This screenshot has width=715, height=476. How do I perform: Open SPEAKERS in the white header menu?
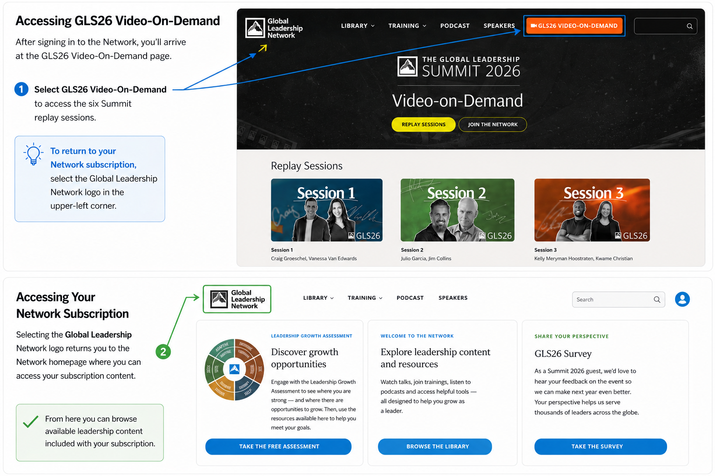453,298
